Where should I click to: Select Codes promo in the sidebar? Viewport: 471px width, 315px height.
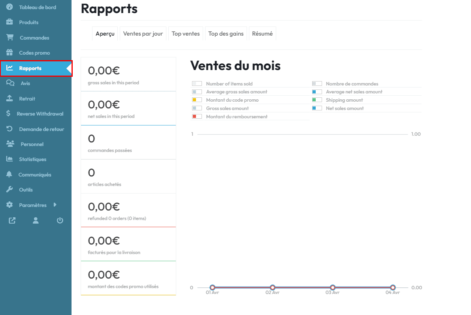coord(34,53)
